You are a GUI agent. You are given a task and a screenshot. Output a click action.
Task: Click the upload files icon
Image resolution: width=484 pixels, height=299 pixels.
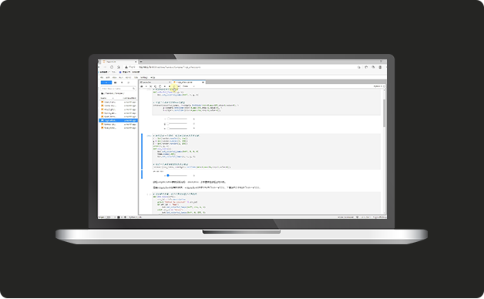[x=122, y=82]
